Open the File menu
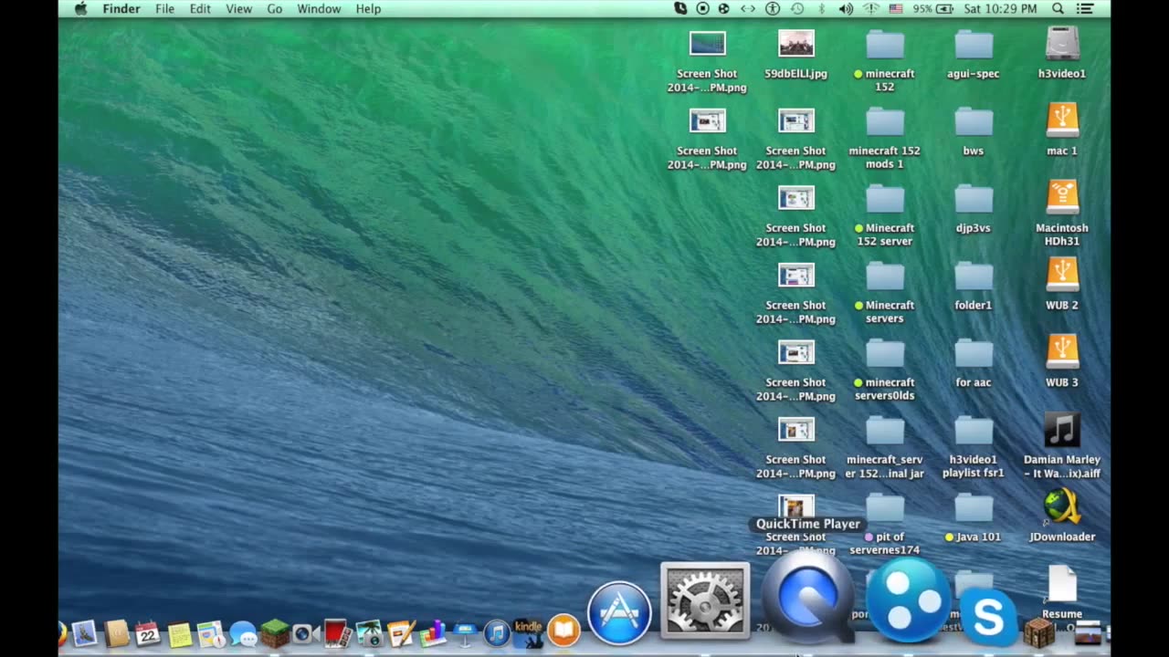 (164, 9)
